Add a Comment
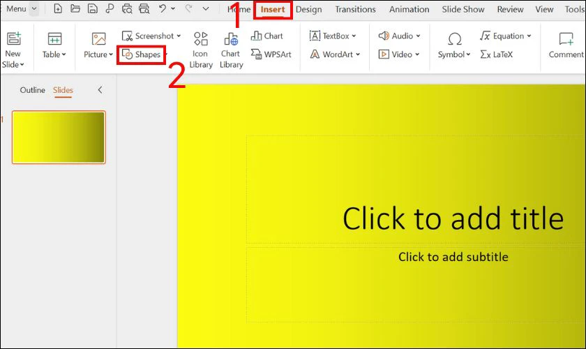 point(566,45)
